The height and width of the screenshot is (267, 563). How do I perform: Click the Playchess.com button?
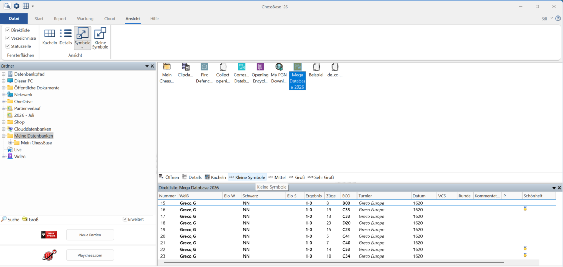(90, 255)
